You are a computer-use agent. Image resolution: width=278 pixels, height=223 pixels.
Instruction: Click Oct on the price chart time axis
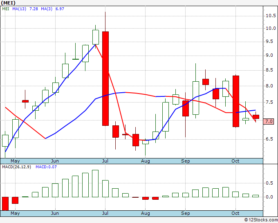click(x=235, y=161)
